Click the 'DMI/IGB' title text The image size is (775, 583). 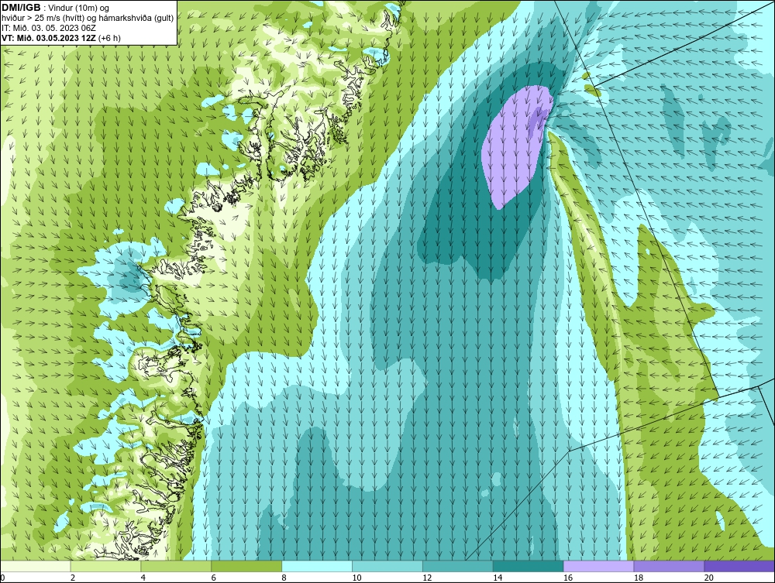(21, 8)
